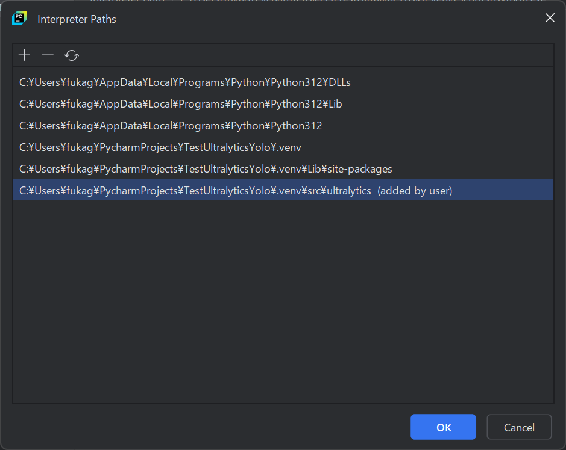
Task: Select the Python312\Lib path entry
Action: (x=283, y=104)
